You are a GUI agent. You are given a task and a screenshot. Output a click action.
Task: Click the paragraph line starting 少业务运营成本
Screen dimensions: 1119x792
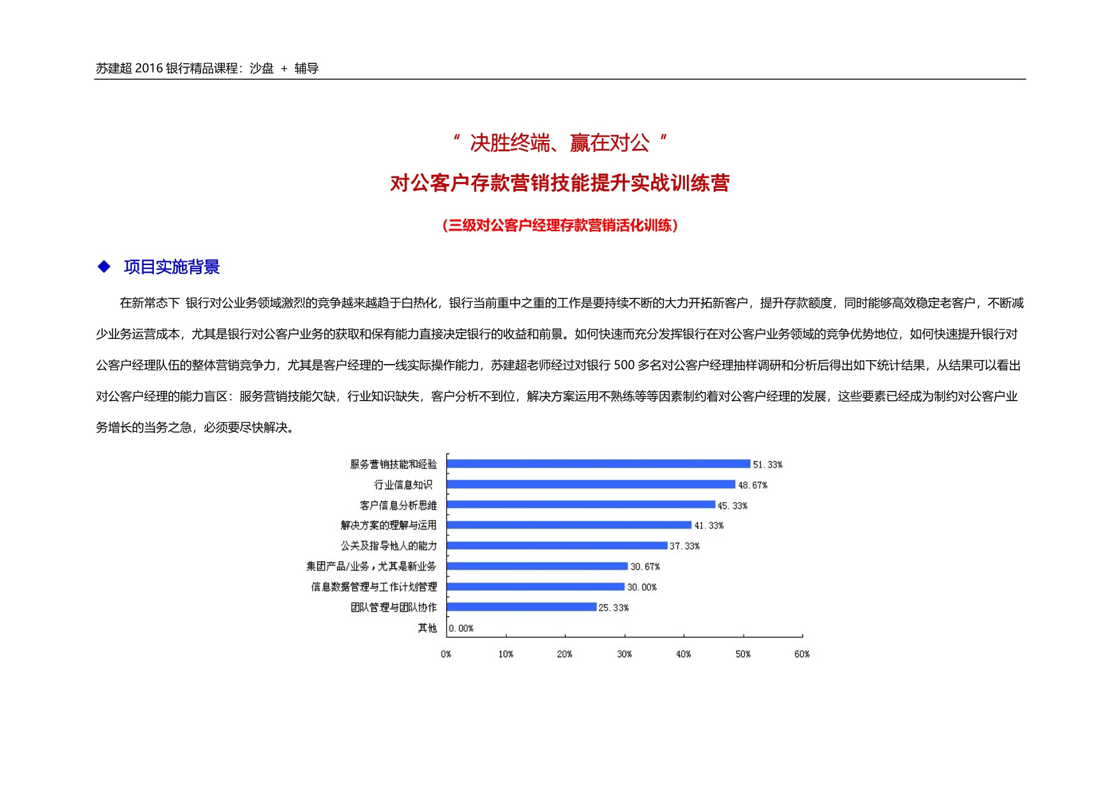557,334
